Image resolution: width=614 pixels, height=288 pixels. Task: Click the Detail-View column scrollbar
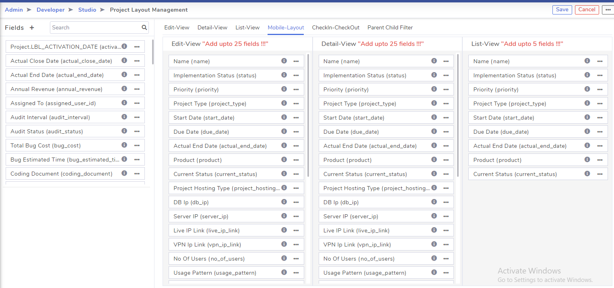[458, 116]
